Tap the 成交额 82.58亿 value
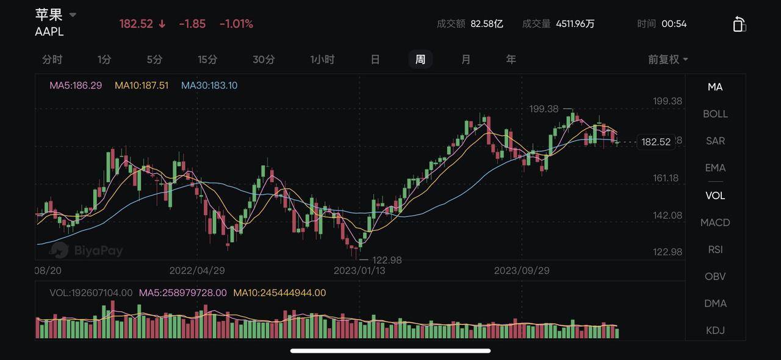The height and width of the screenshot is (360, 781). pyautogui.click(x=487, y=24)
